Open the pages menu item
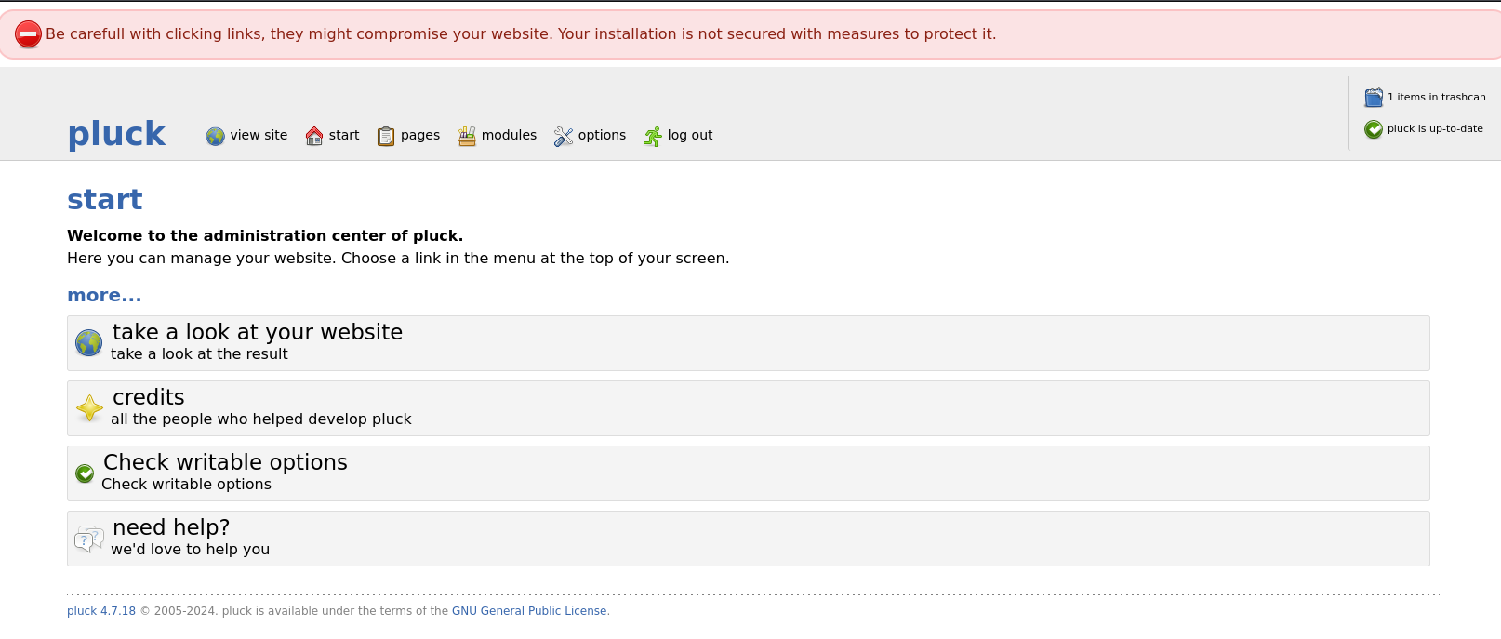 click(420, 135)
